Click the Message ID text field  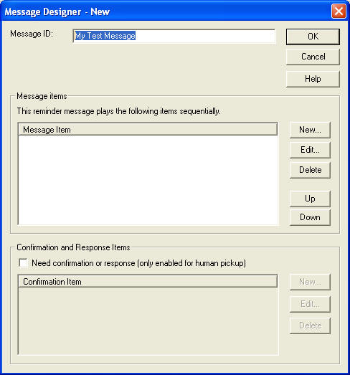(x=174, y=36)
